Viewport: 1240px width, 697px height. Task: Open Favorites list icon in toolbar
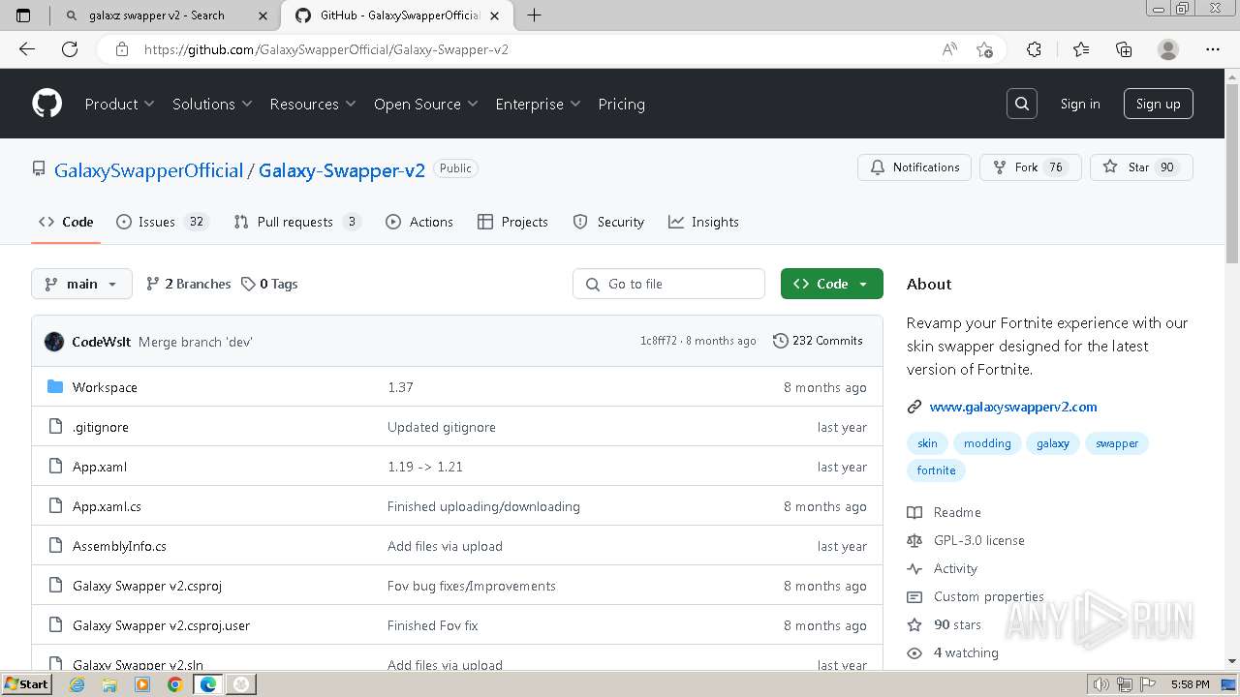click(x=1081, y=49)
